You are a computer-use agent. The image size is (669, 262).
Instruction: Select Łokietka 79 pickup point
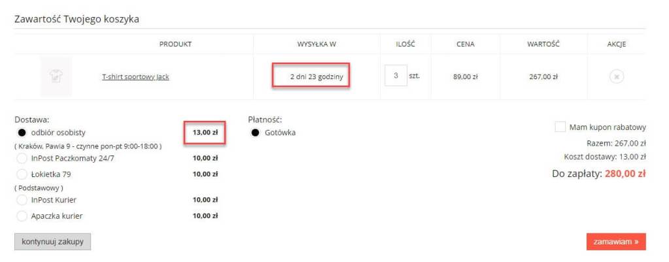(x=22, y=174)
